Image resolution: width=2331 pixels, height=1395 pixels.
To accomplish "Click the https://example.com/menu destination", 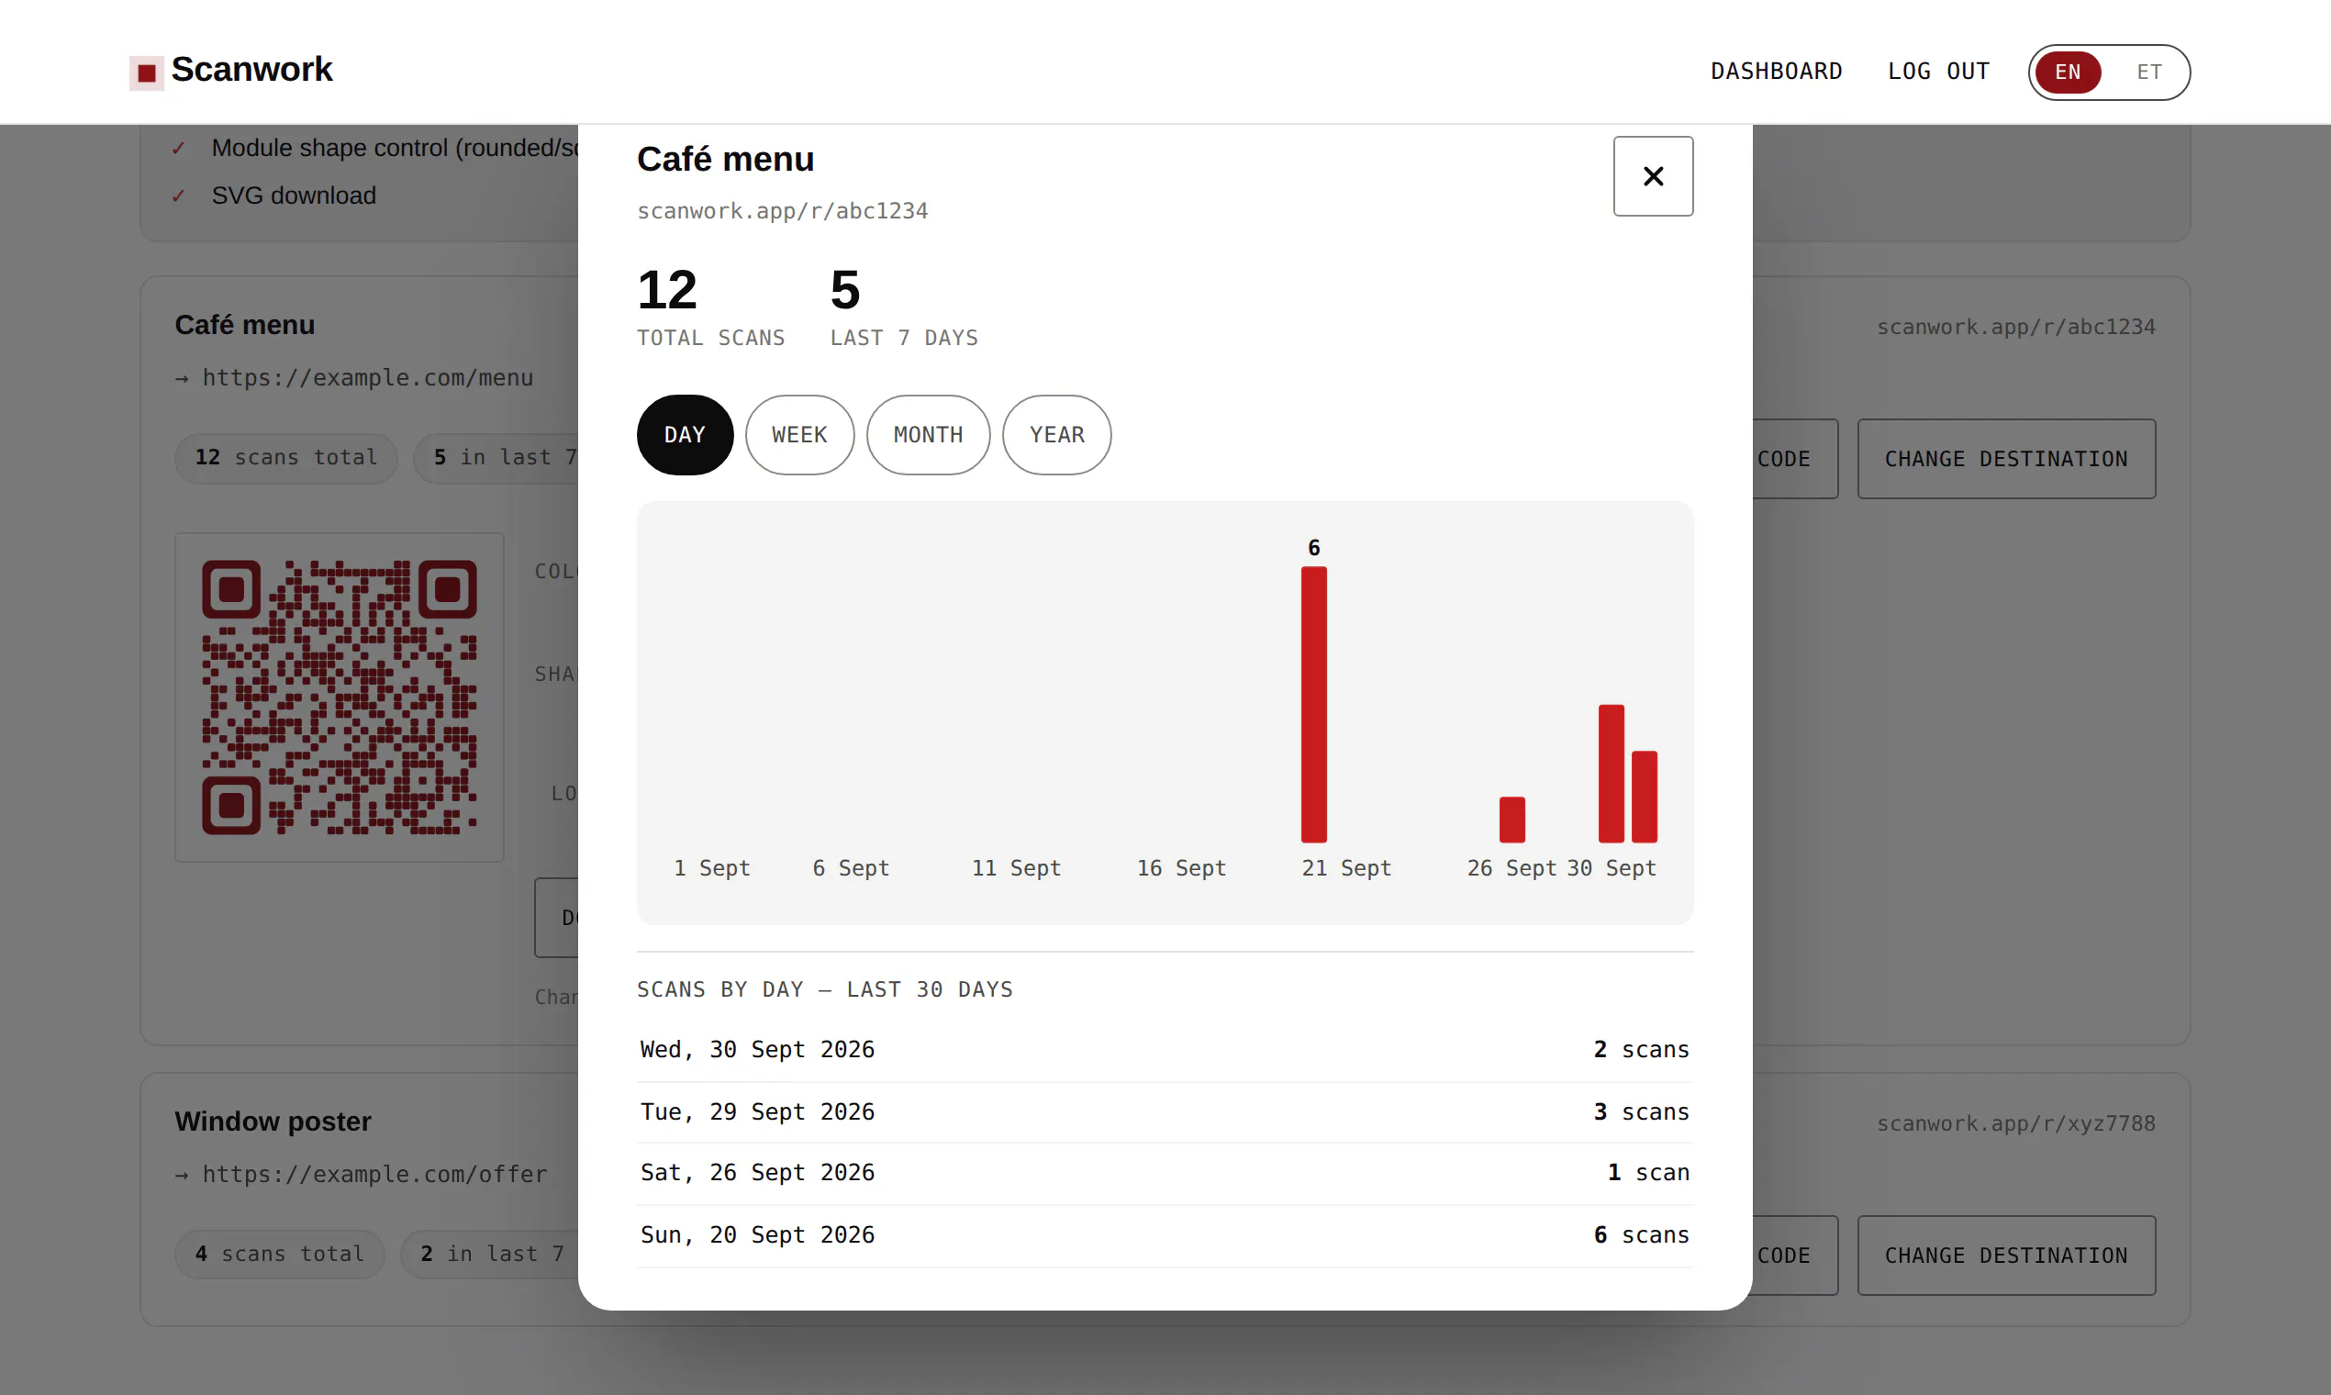I will coord(367,378).
